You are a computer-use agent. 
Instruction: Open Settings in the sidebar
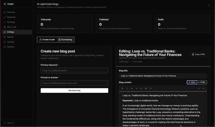[17, 42]
